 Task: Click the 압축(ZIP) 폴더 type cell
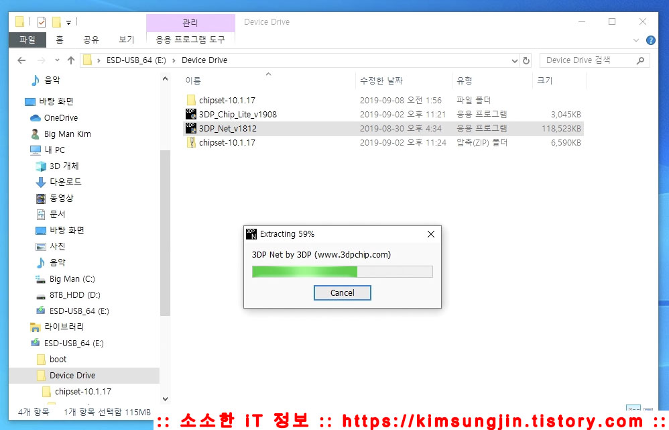coord(482,143)
